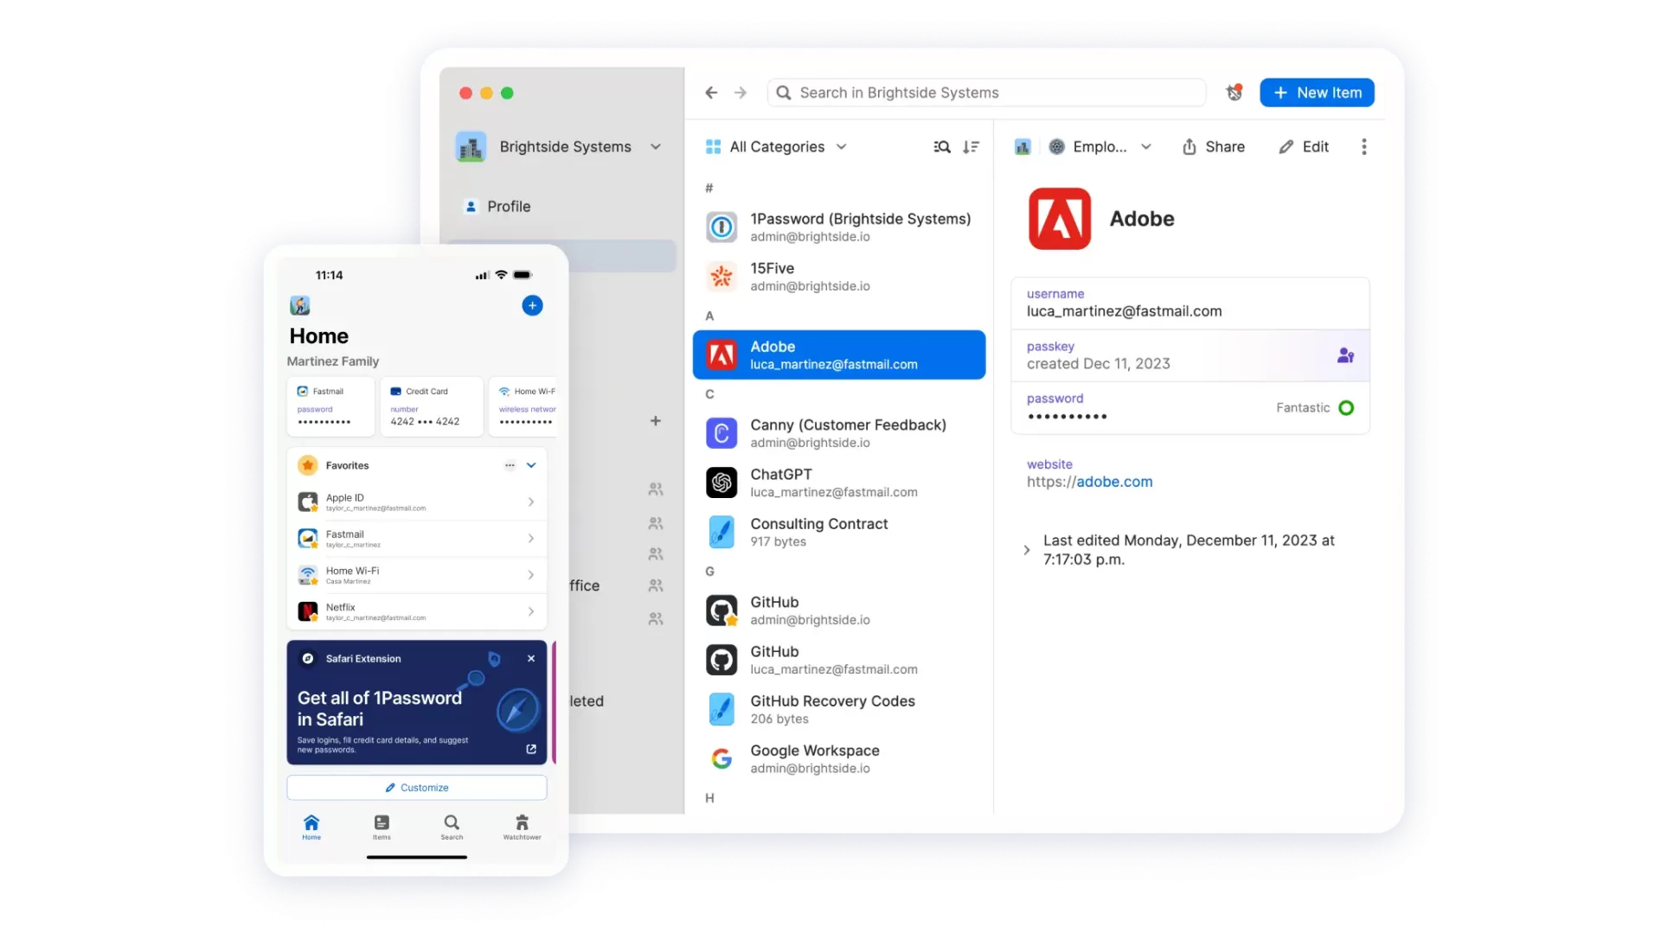Click the Search in Brightside Systems field
Image resolution: width=1661 pixels, height=933 pixels.
click(x=986, y=93)
